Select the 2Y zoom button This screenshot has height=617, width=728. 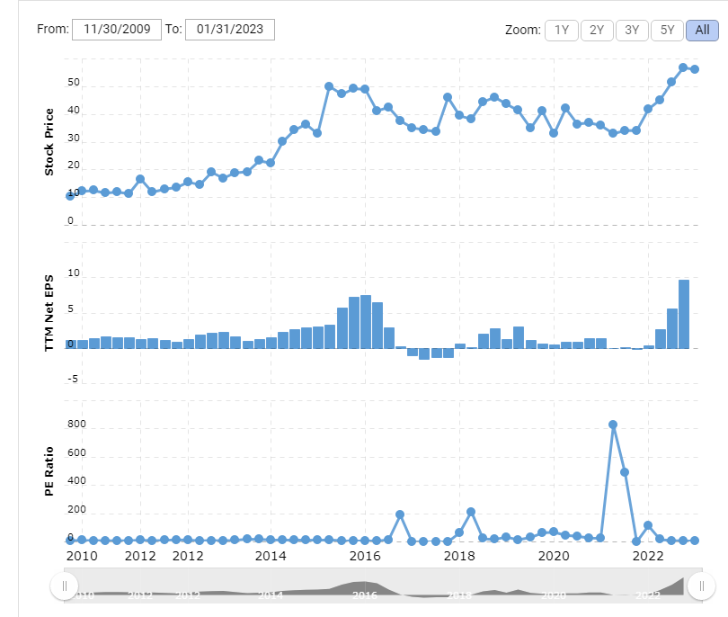[597, 30]
